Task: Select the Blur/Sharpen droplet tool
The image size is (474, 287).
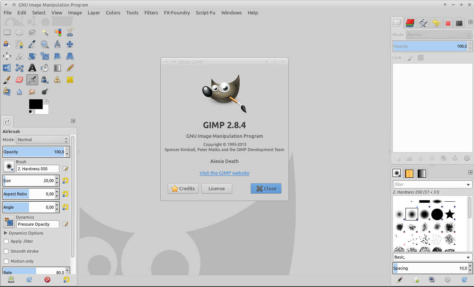Action: tap(20, 92)
